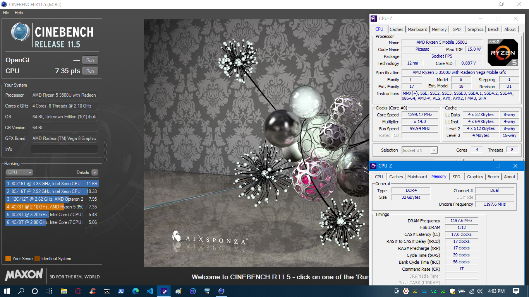This screenshot has height=297, width=529.
Task: Select the Core i7 5.48 ranking row
Action: (x=52, y=215)
